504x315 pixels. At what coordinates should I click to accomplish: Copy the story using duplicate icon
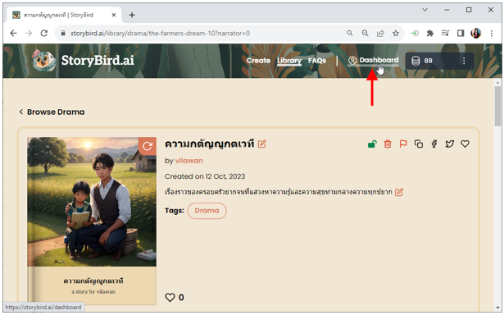419,144
